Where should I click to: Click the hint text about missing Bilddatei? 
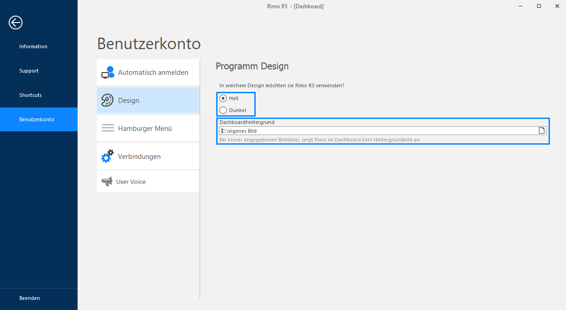pyautogui.click(x=320, y=139)
